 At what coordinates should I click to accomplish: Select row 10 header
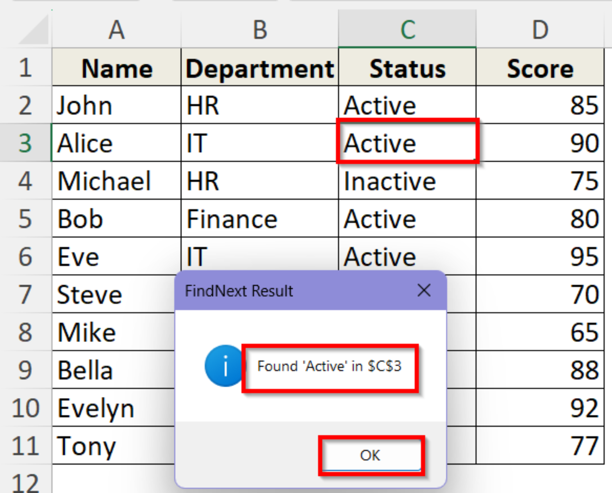26,408
